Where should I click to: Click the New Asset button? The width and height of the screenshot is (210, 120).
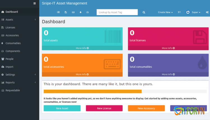pyautogui.click(x=62, y=108)
